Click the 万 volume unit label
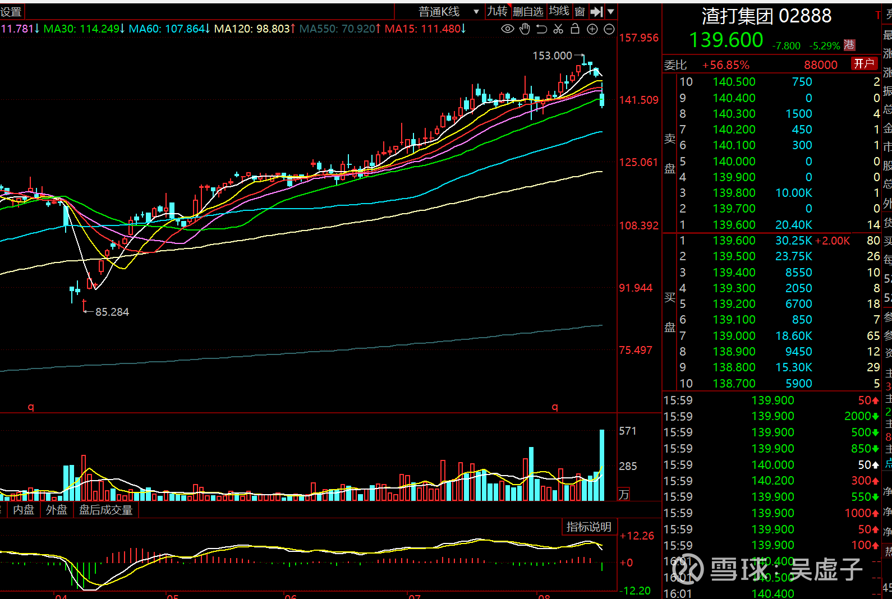 tap(624, 495)
